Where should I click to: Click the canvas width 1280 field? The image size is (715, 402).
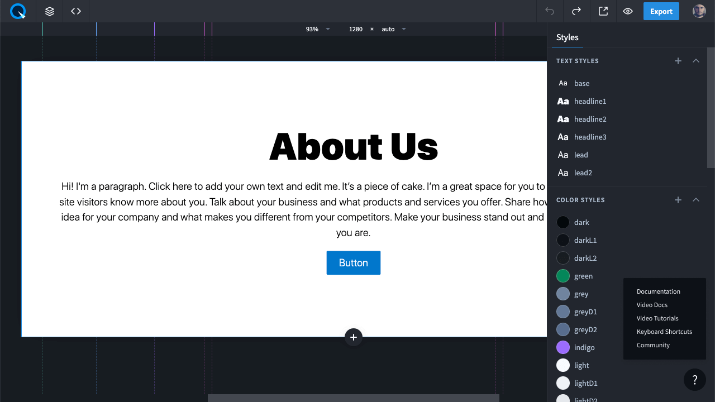(x=356, y=29)
